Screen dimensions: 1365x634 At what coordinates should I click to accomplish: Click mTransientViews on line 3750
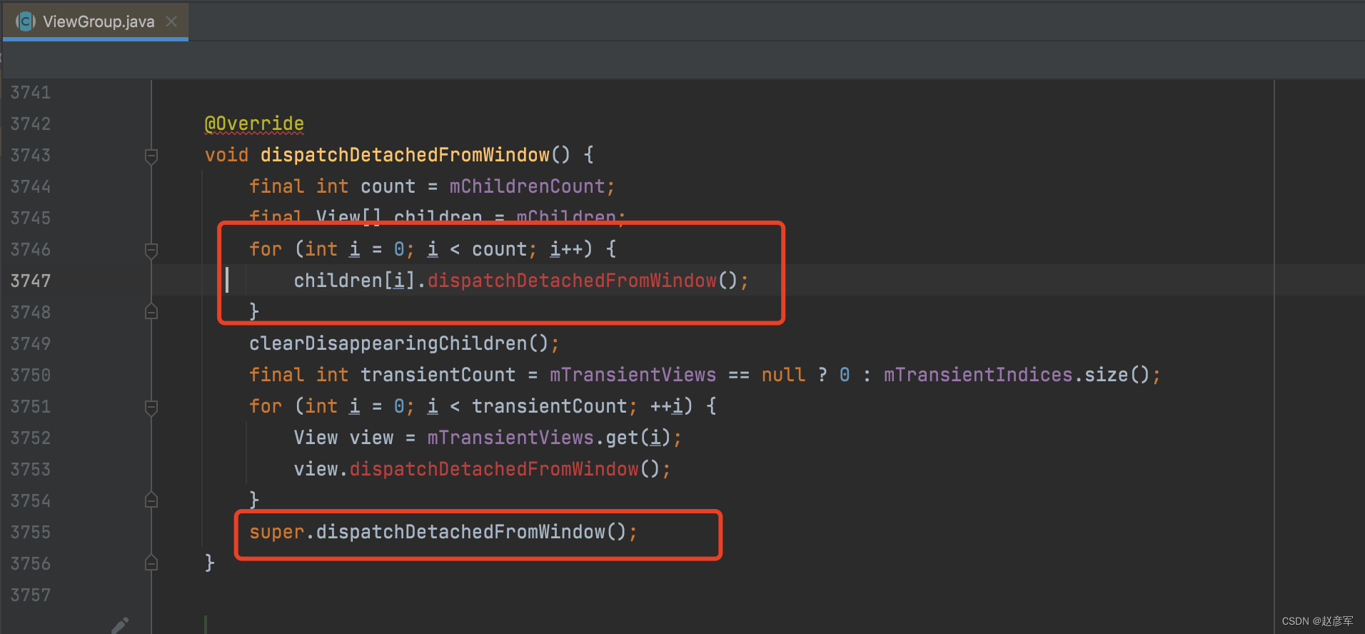coord(633,376)
